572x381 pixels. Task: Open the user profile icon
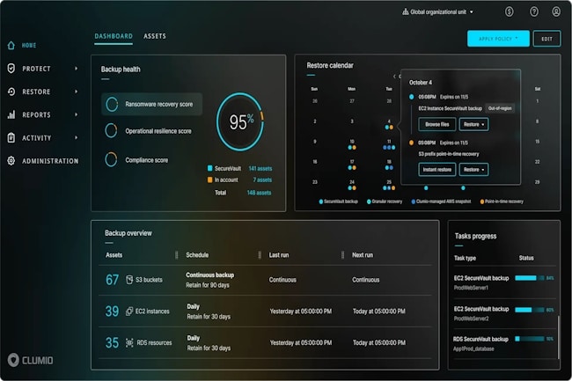[556, 11]
